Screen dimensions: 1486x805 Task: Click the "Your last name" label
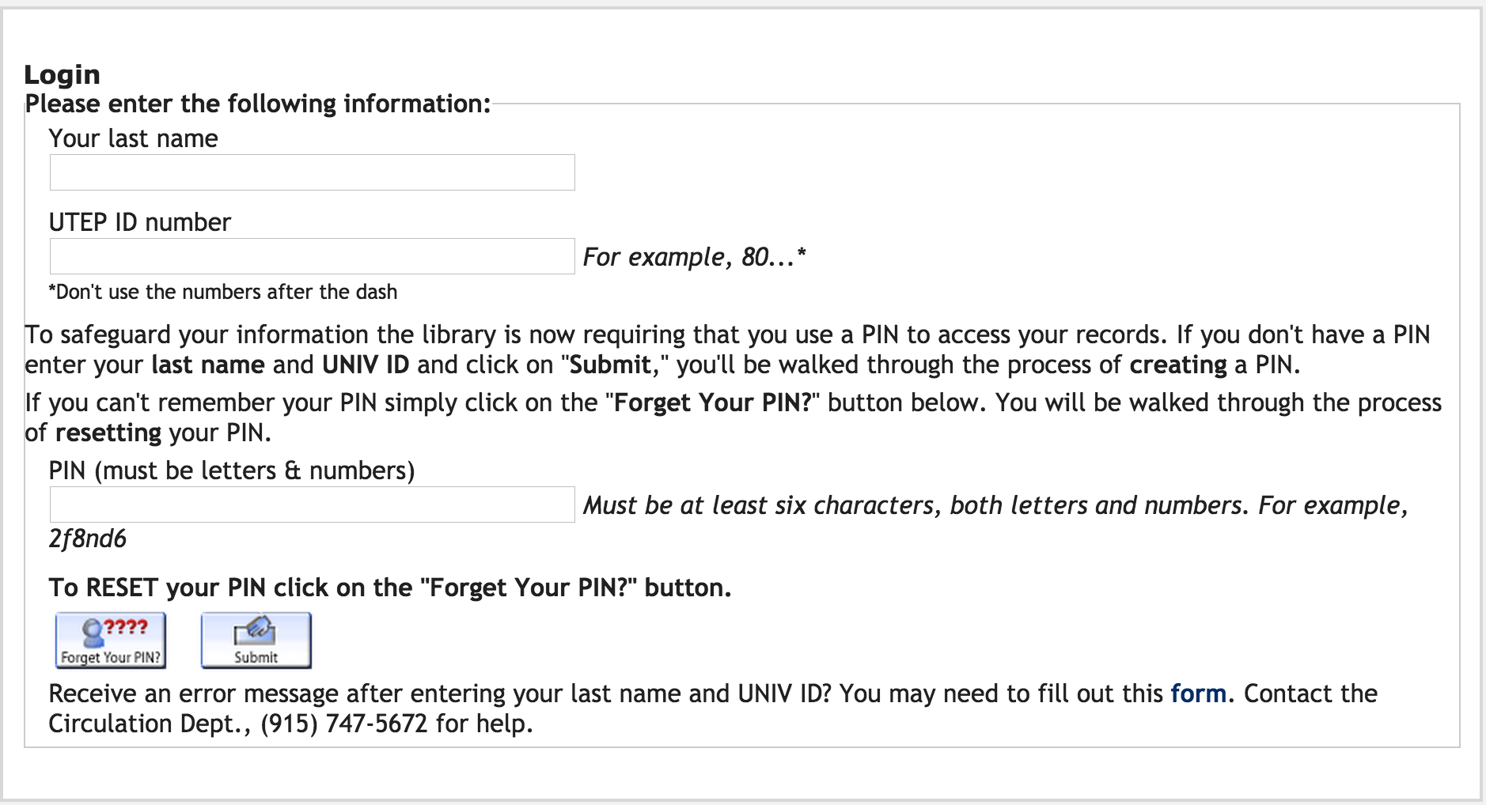134,138
